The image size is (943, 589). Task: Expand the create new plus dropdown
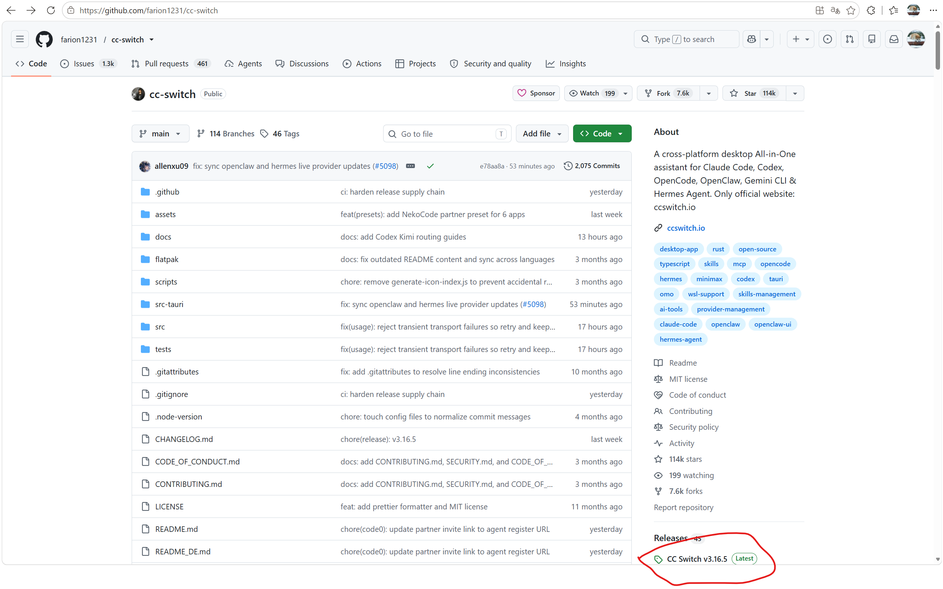[800, 39]
